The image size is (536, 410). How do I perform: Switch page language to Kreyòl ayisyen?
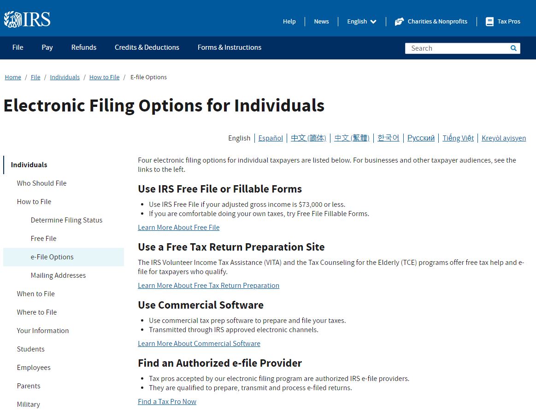pos(504,138)
